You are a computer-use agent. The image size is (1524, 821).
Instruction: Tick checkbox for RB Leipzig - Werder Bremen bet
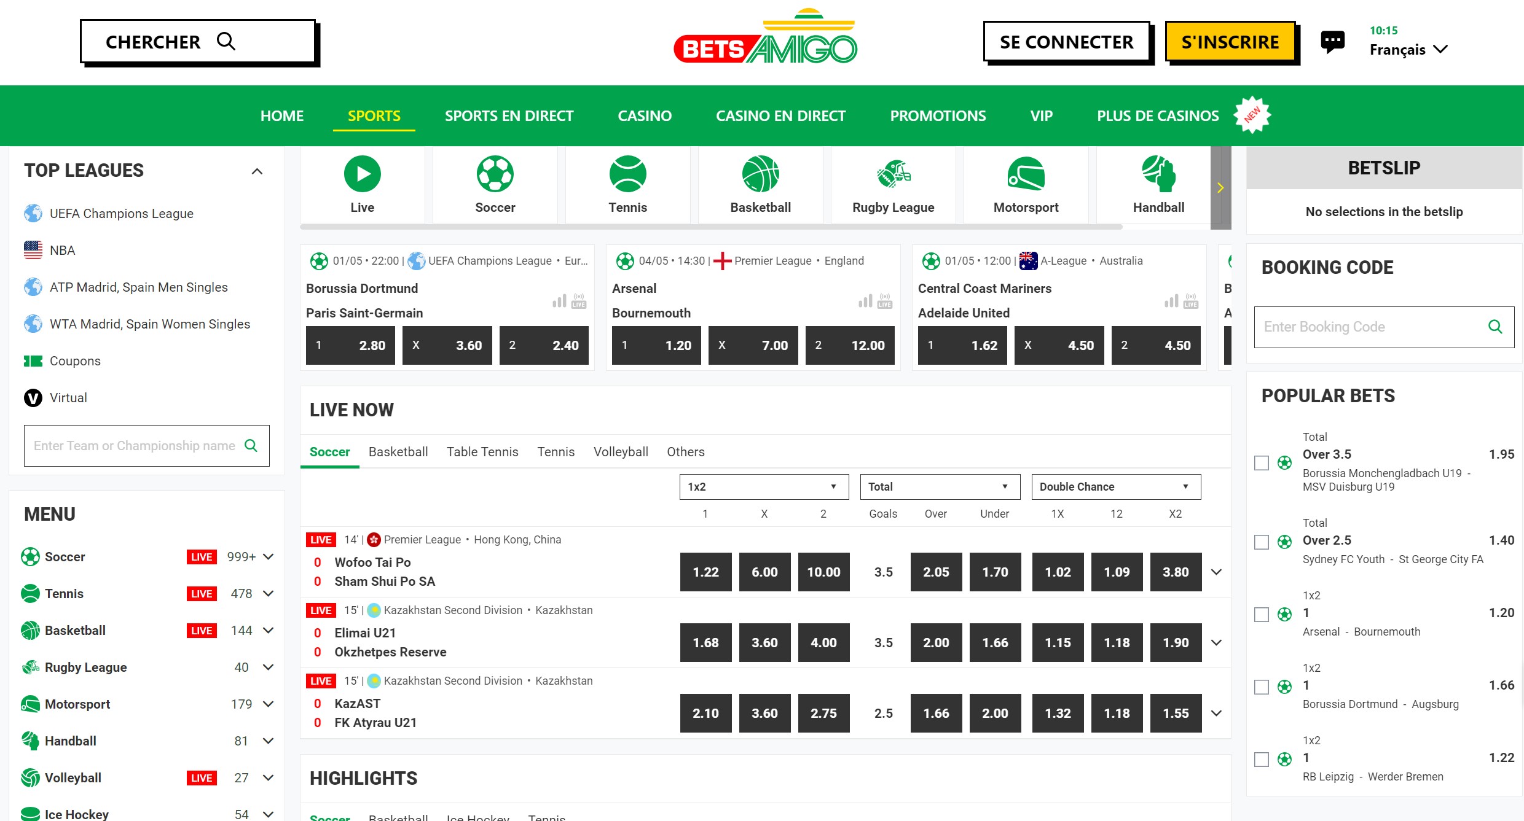1262,759
